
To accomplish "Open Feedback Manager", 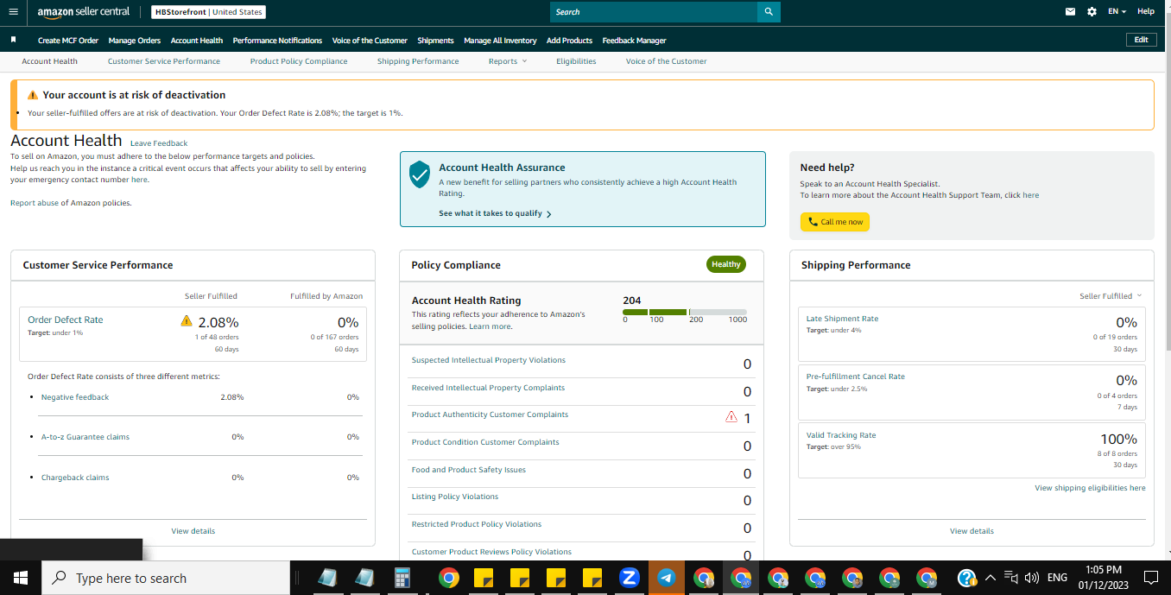I will tap(634, 41).
